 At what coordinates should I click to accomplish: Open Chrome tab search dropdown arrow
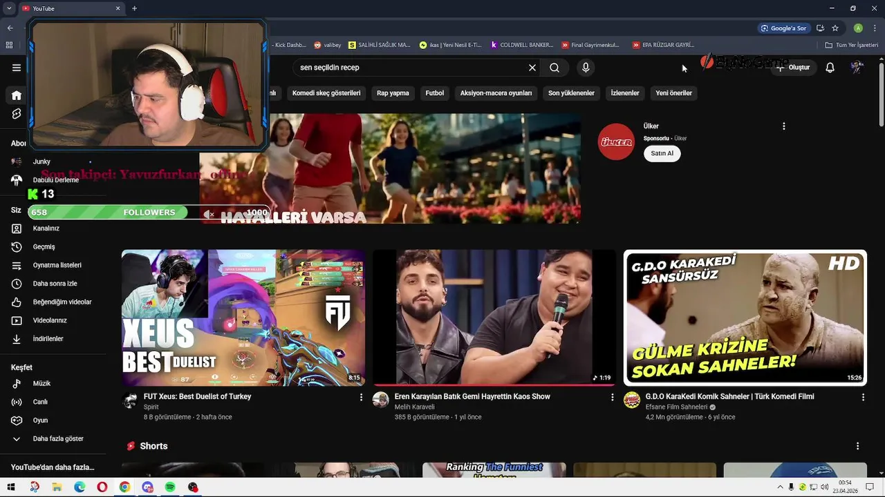(9, 8)
